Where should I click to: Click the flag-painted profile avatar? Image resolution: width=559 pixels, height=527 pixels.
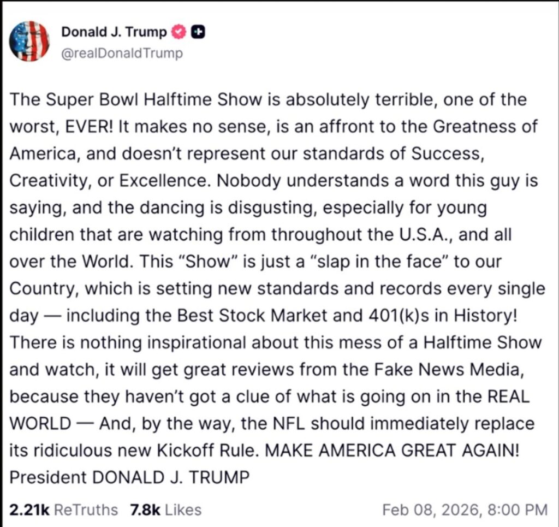coord(29,42)
